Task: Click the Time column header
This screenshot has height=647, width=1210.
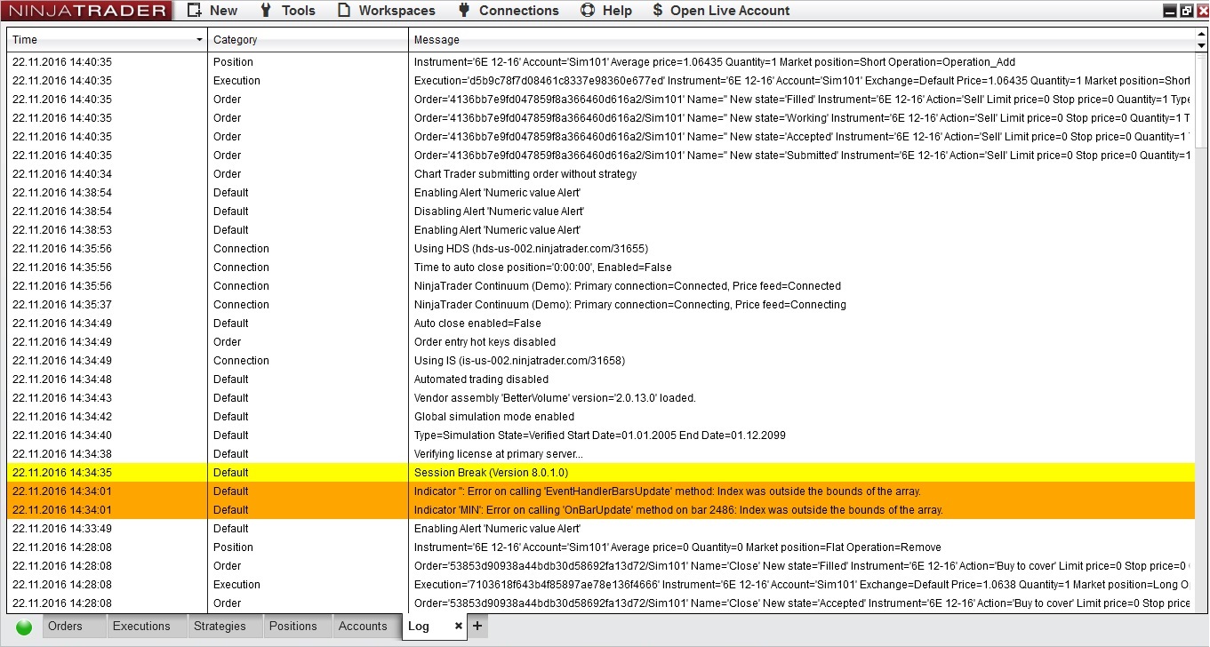Action: (107, 40)
